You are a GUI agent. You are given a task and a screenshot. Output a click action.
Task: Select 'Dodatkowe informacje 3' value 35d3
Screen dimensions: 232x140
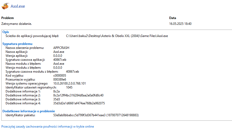56,100
